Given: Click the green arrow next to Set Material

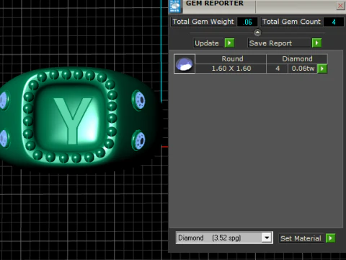Looking at the screenshot, I should click(x=331, y=238).
